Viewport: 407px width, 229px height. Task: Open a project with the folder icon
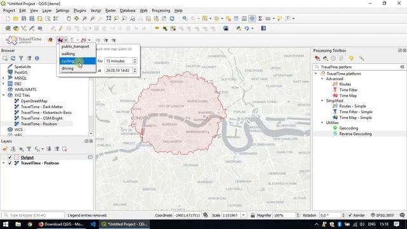coord(16,18)
